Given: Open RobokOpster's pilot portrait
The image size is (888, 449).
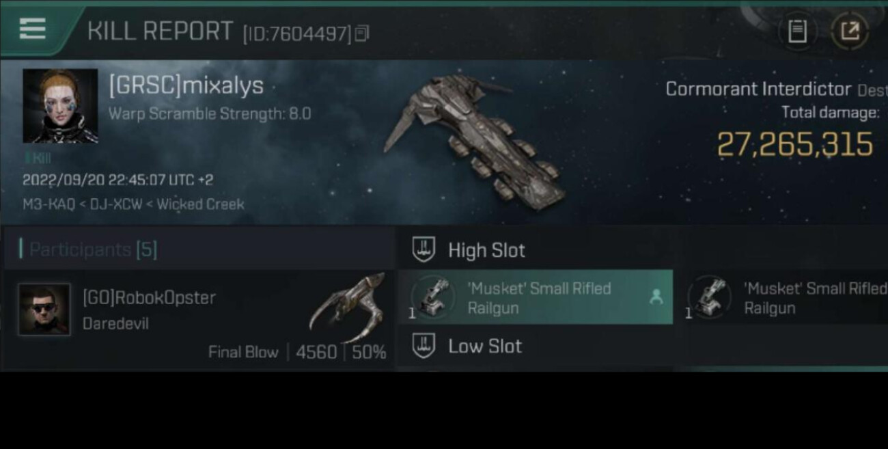Looking at the screenshot, I should [44, 309].
